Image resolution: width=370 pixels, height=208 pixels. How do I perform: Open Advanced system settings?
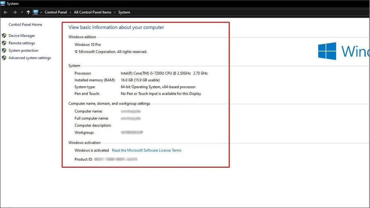tap(30, 58)
